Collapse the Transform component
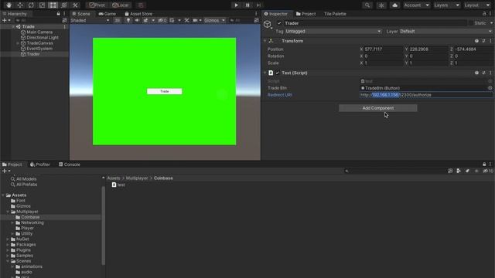Screen dimensions: 495x278 pos(265,41)
